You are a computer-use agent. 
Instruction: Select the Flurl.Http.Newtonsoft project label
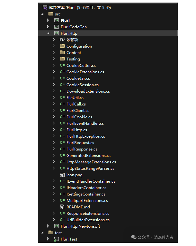(x=80, y=226)
